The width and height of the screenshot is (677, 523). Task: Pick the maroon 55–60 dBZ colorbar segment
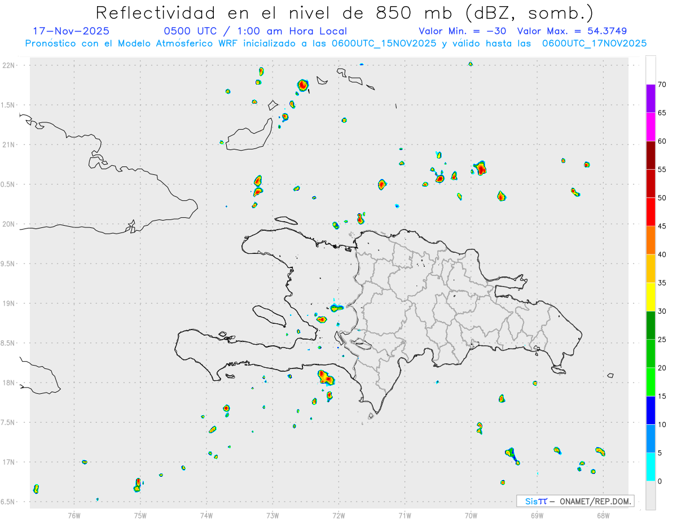pyautogui.click(x=650, y=156)
